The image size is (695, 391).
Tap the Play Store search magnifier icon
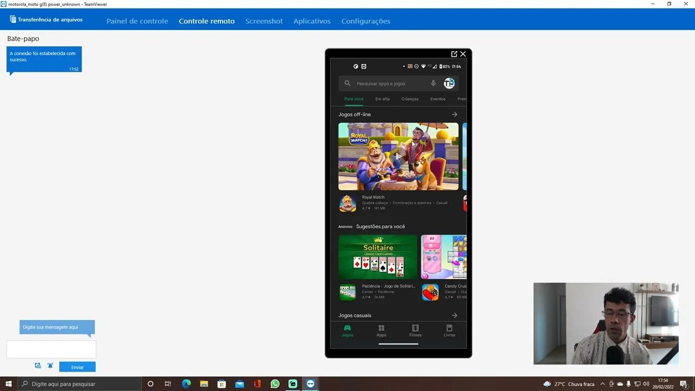pos(347,83)
